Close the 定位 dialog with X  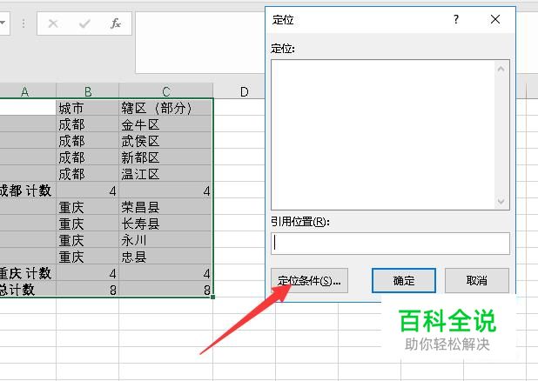(495, 19)
